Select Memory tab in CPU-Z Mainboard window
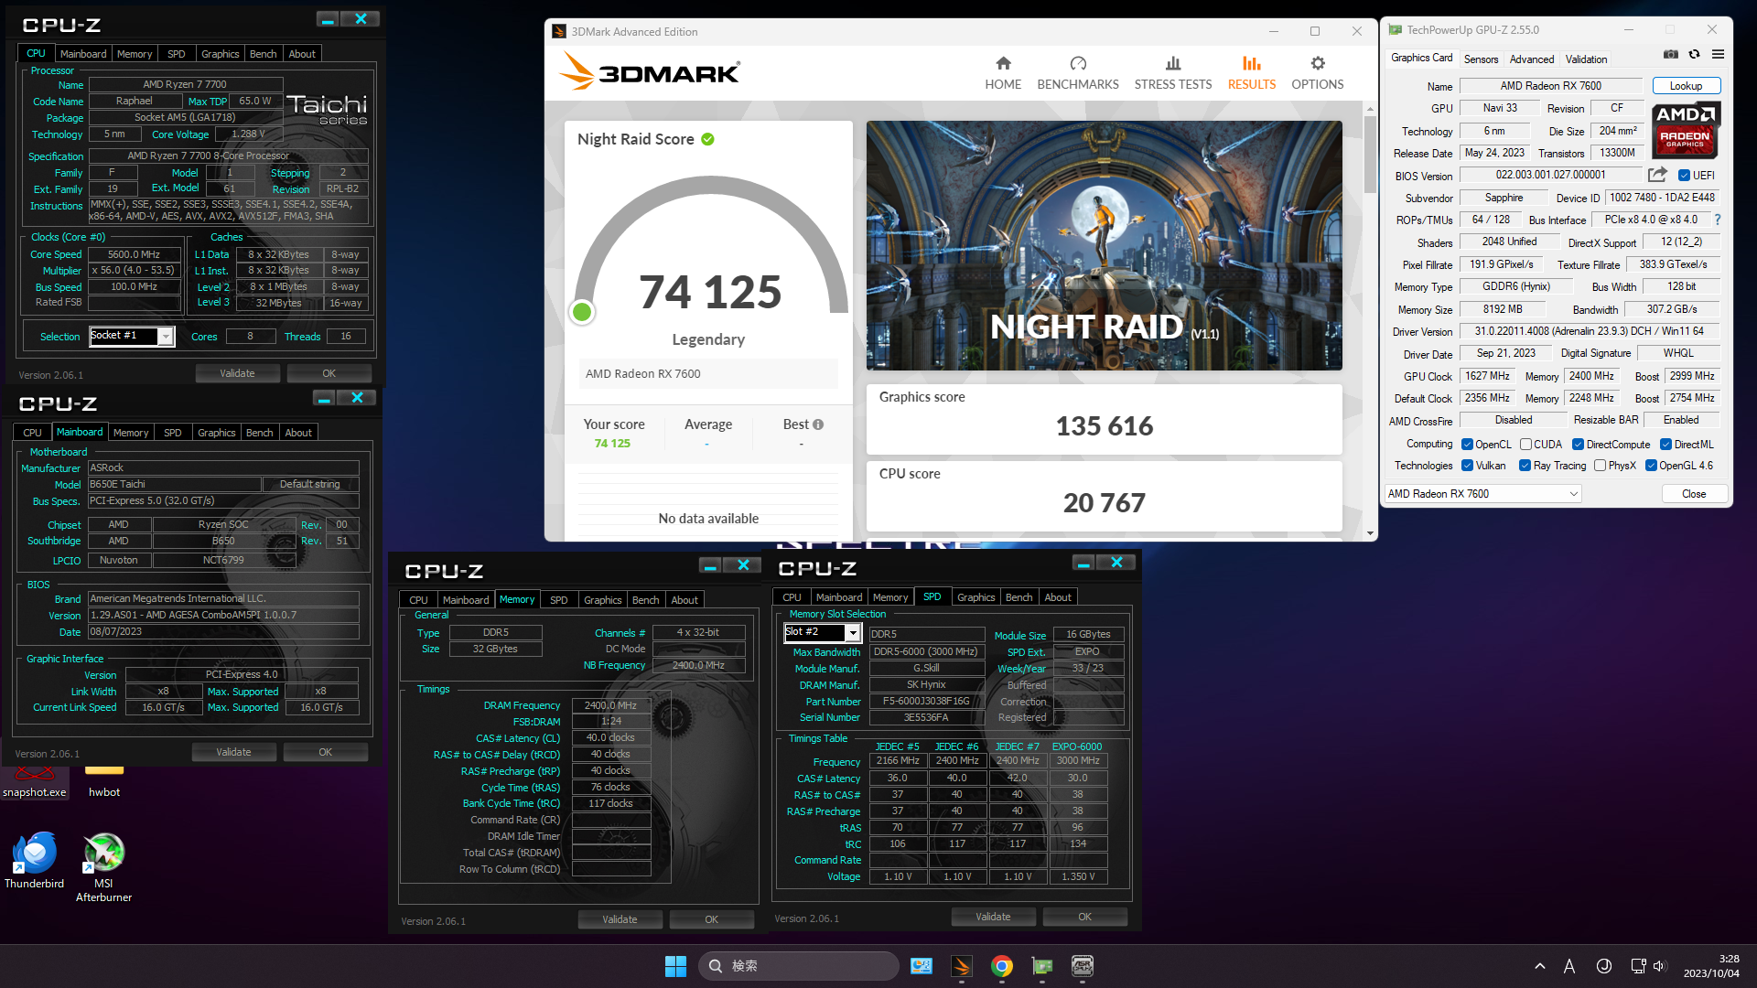This screenshot has height=988, width=1757. [131, 433]
